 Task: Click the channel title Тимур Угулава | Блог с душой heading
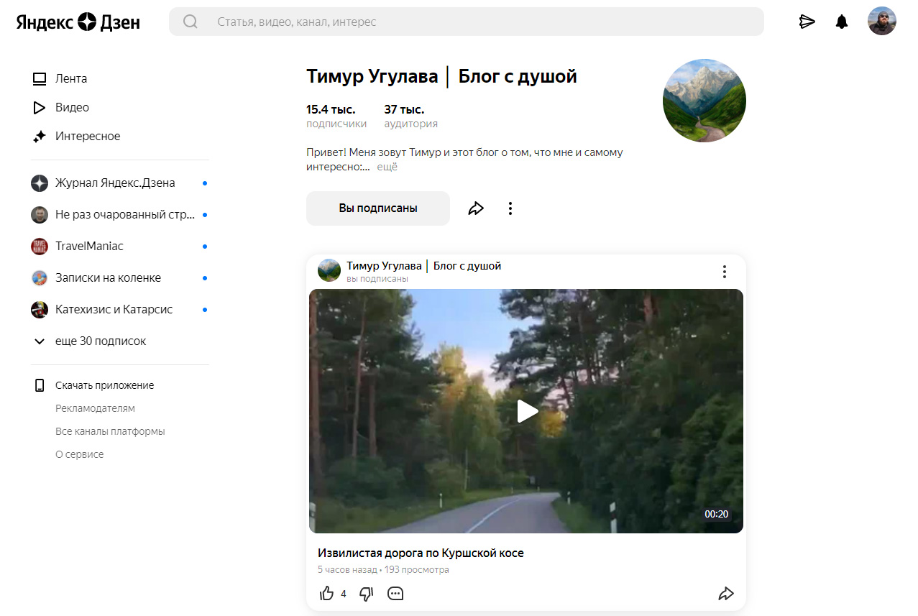[x=441, y=76]
